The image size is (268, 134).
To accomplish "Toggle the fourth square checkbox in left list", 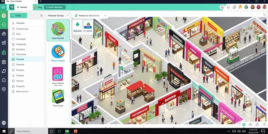I will [x=13, y=39].
